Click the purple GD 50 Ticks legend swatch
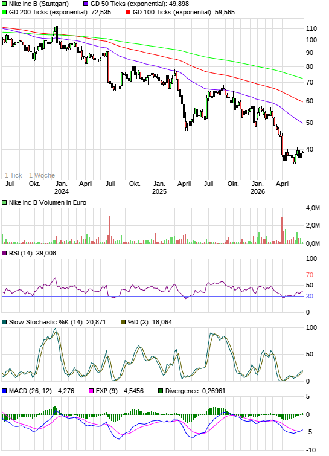Screen dimensions: 329x456 (x=86, y=4)
